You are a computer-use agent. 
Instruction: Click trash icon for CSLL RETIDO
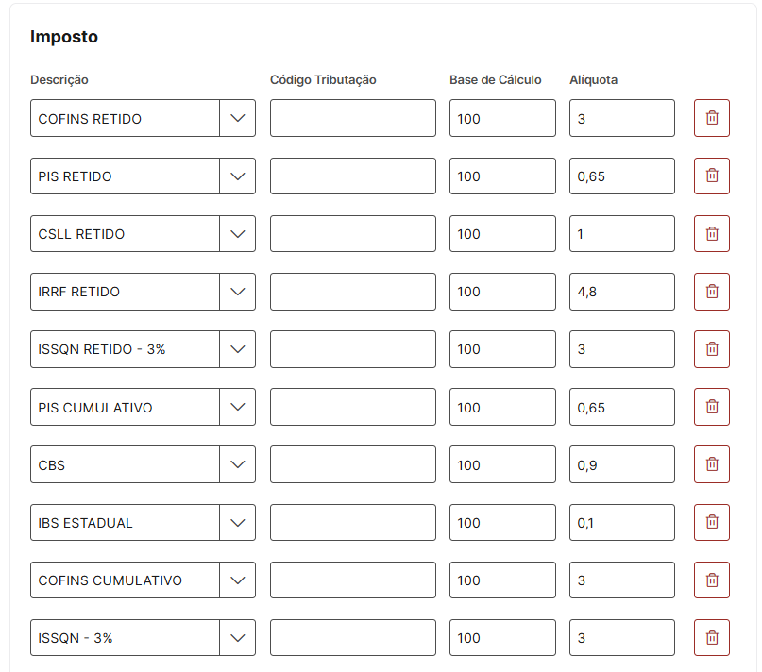click(x=711, y=233)
